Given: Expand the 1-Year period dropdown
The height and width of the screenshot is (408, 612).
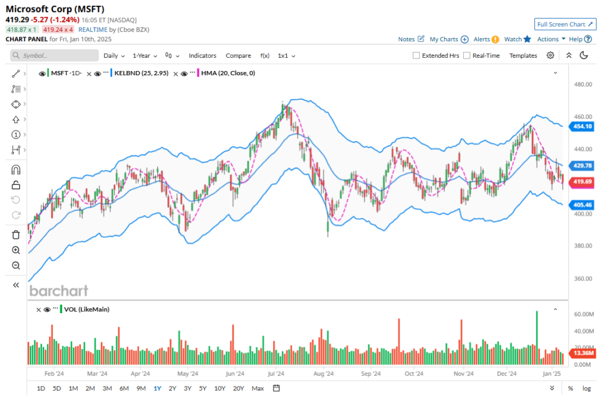Looking at the screenshot, I should (x=145, y=55).
